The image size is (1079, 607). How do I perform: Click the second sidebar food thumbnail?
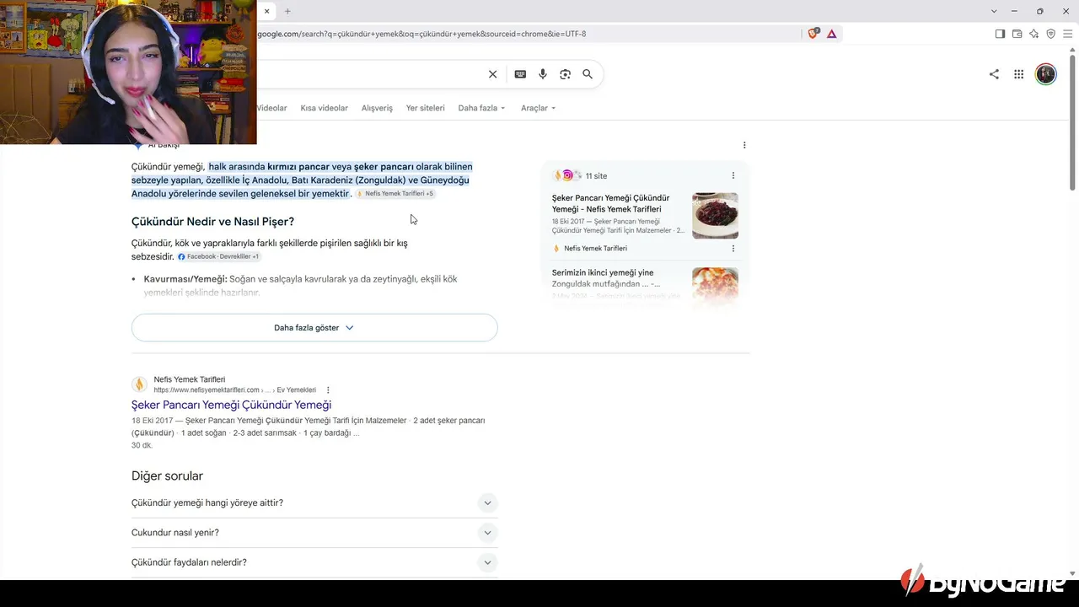(715, 286)
